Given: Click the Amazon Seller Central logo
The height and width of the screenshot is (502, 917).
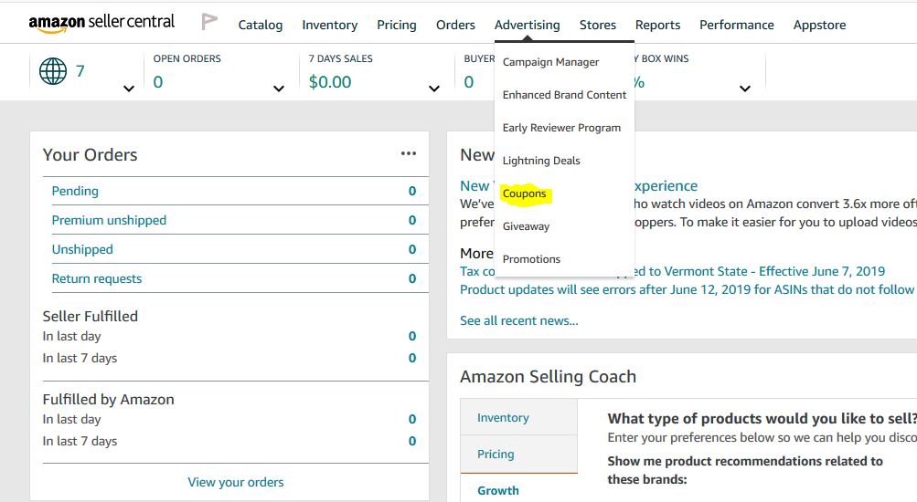Looking at the screenshot, I should pyautogui.click(x=101, y=23).
